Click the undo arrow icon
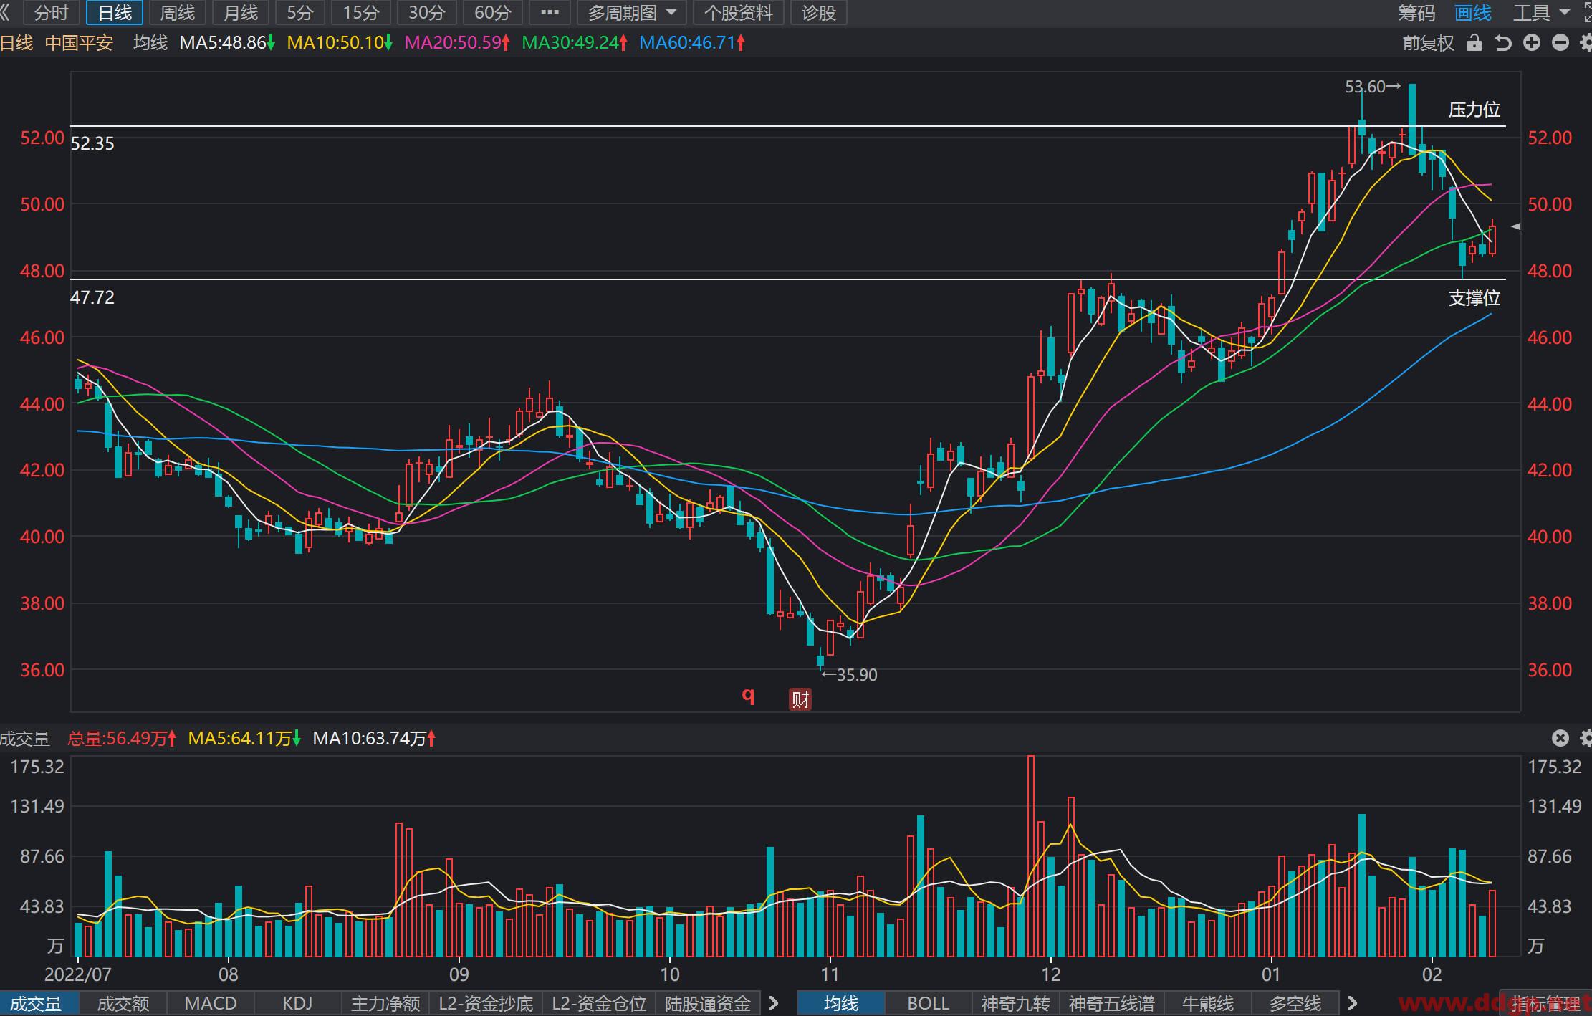The height and width of the screenshot is (1016, 1592). point(1503,43)
